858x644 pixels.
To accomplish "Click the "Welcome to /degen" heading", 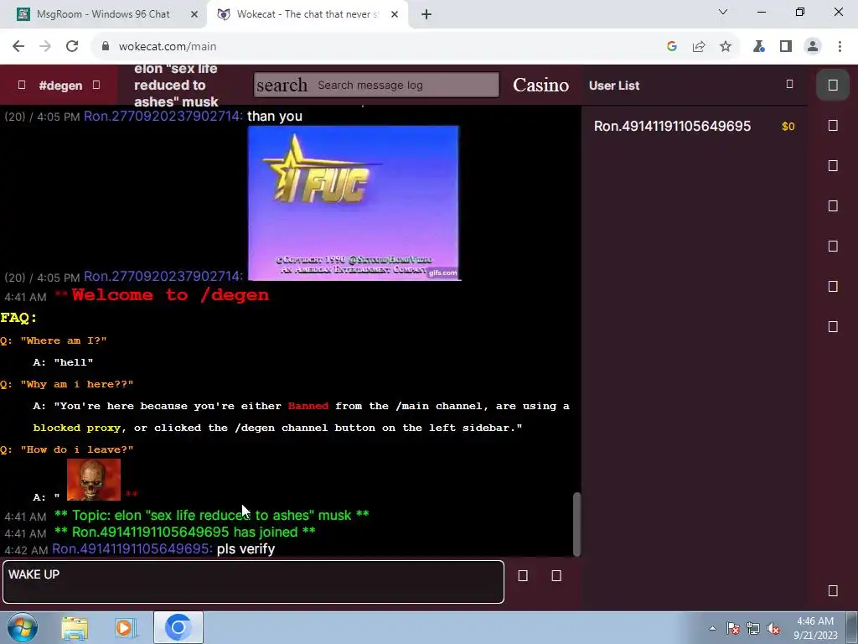I will [169, 294].
